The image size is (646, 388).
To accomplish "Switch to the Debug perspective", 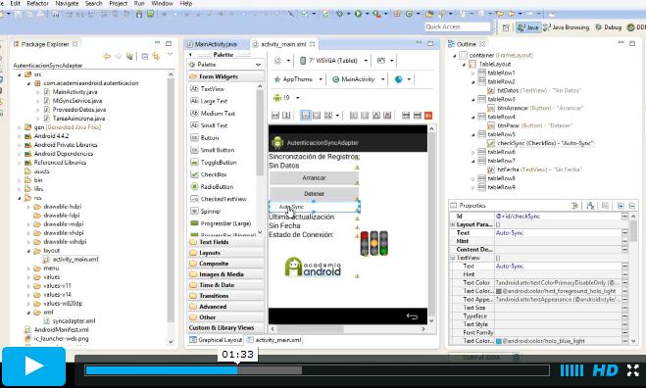I will point(608,27).
